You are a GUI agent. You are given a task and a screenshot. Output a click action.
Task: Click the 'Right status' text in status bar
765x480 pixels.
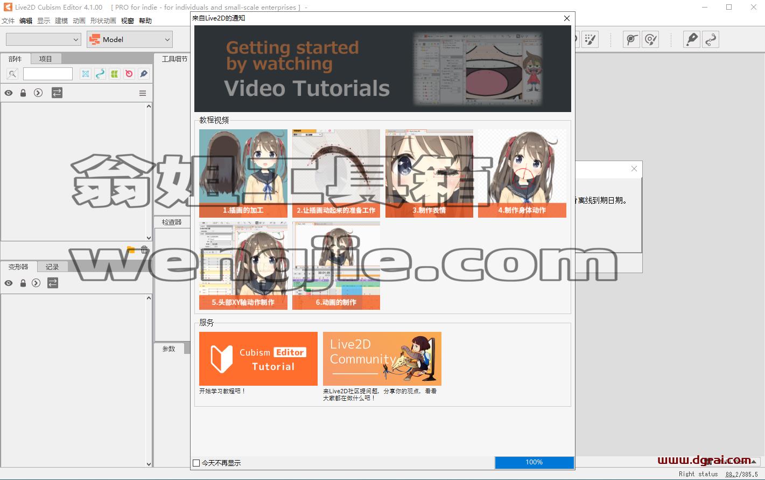698,474
